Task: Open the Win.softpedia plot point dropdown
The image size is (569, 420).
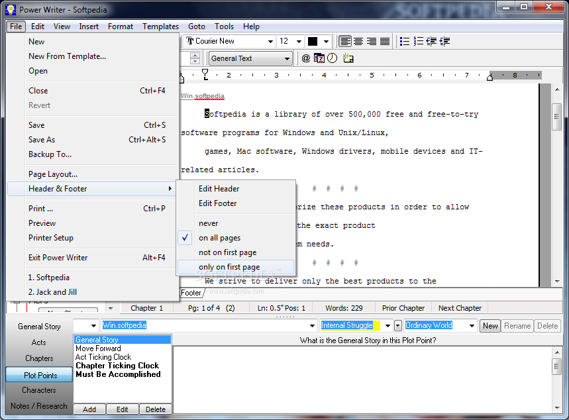Action: pyautogui.click(x=312, y=326)
